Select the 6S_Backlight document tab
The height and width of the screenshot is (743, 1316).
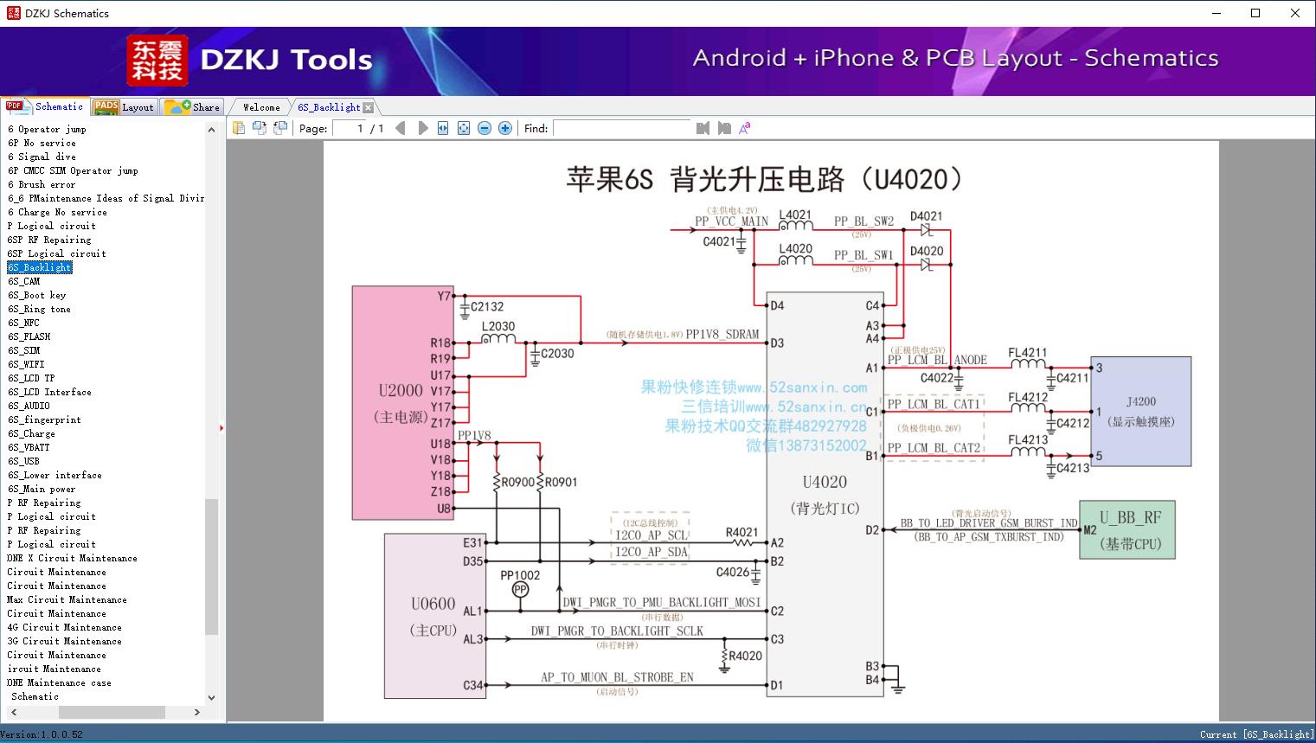click(x=329, y=107)
